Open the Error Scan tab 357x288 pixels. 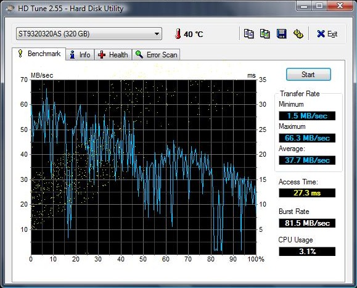(x=156, y=55)
